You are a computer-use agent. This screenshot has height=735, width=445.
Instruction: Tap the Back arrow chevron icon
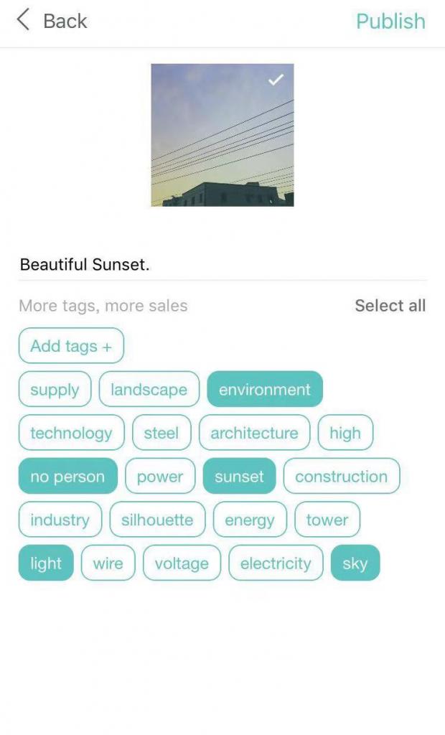click(24, 20)
